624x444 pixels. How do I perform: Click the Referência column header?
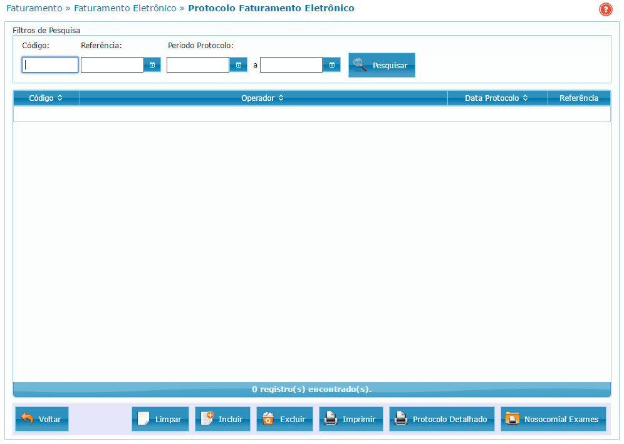coord(578,98)
